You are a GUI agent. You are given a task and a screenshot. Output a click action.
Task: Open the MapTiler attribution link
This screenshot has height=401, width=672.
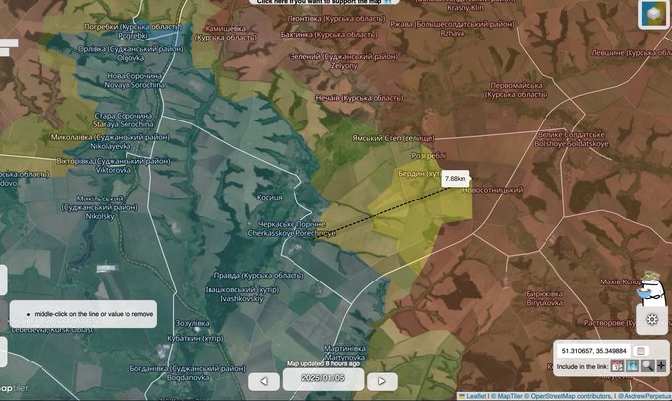[509, 396]
